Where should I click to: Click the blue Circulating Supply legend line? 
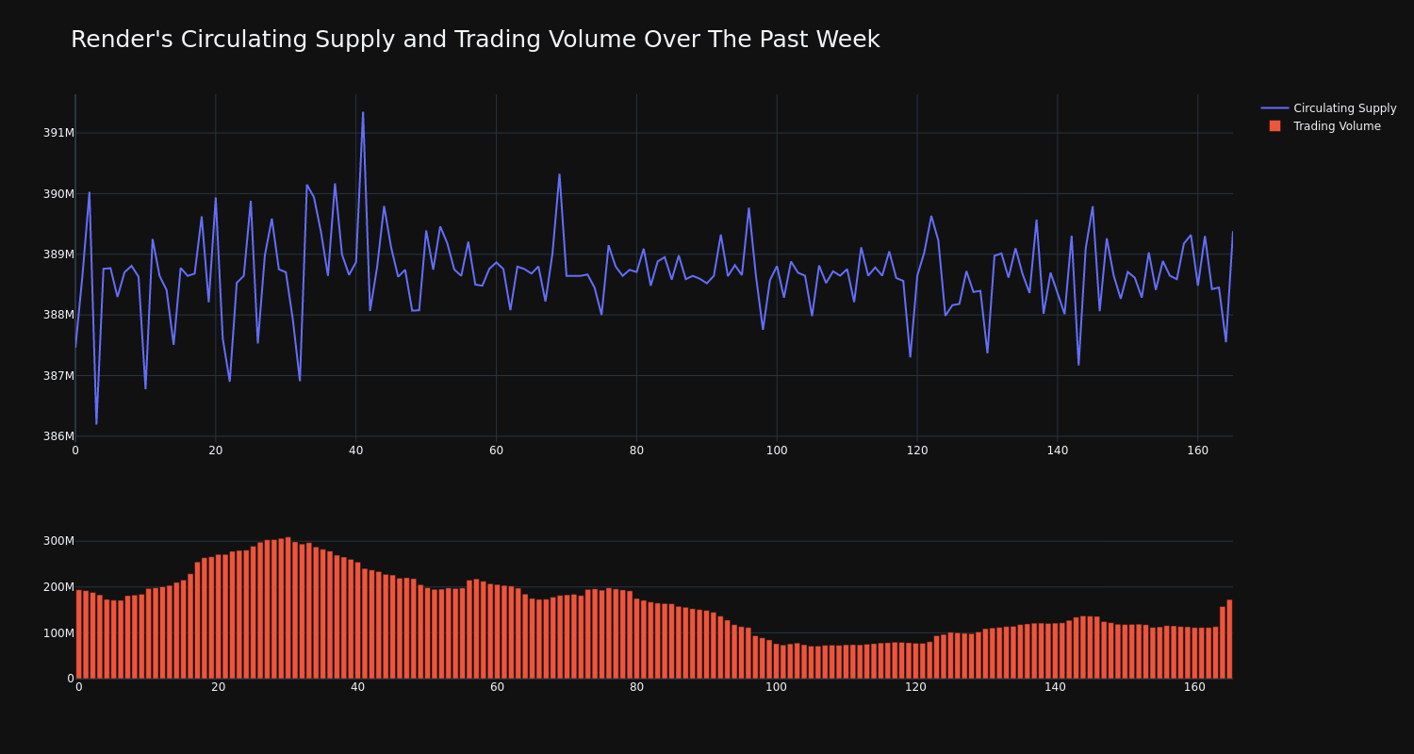coord(1274,108)
